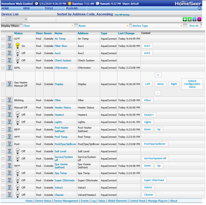This screenshot has height=205, width=206.
Task: Select the Pool Temp row checkbox
Action: point(3,137)
